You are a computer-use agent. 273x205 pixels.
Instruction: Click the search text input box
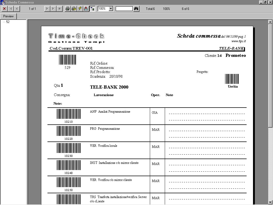(x=124, y=9)
